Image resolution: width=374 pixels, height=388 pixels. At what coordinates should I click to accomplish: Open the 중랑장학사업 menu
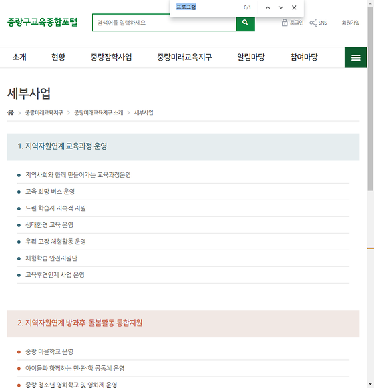[x=111, y=57]
